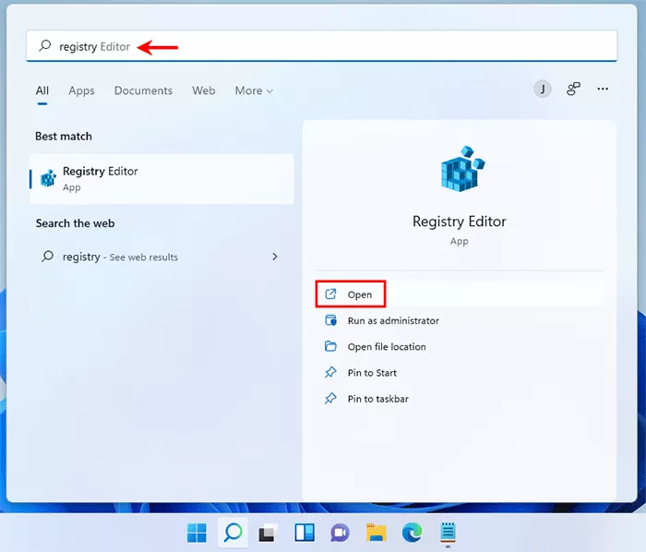Select the Web search tab
Image resolution: width=646 pixels, height=552 pixels.
pyautogui.click(x=203, y=90)
